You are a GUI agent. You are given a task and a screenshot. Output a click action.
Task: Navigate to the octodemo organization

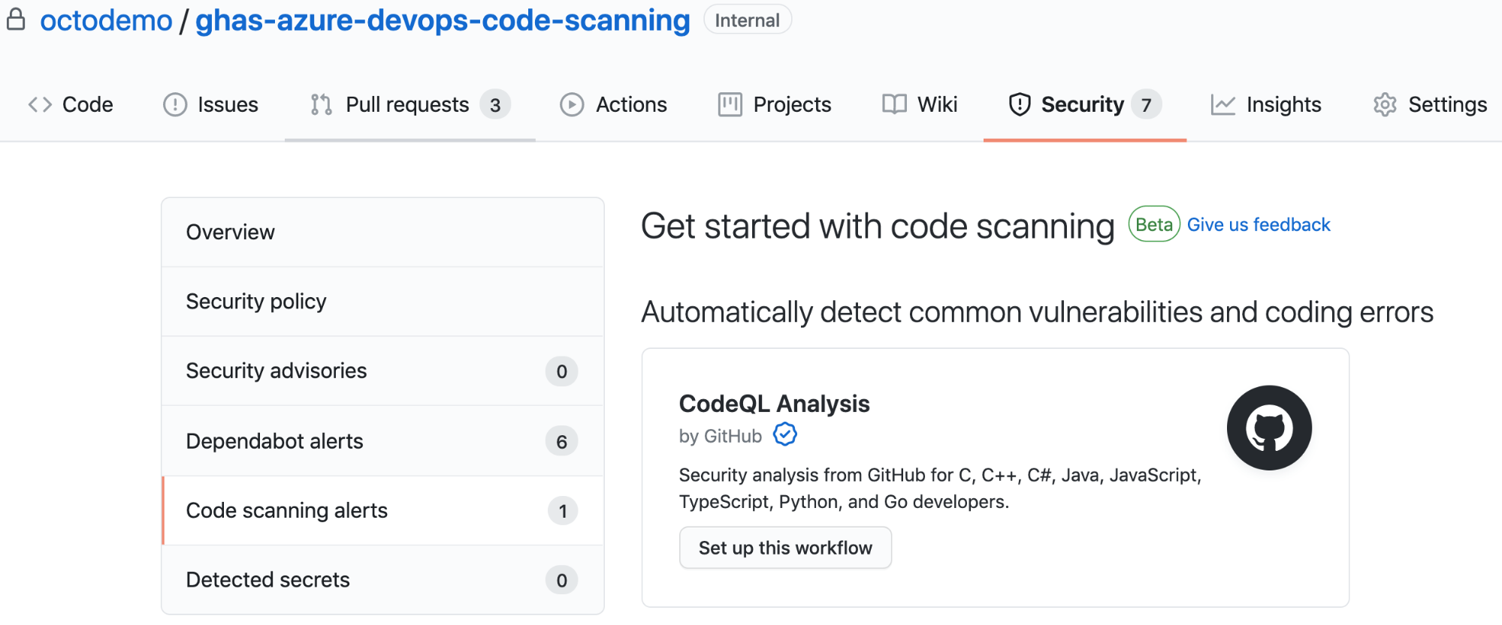(106, 20)
